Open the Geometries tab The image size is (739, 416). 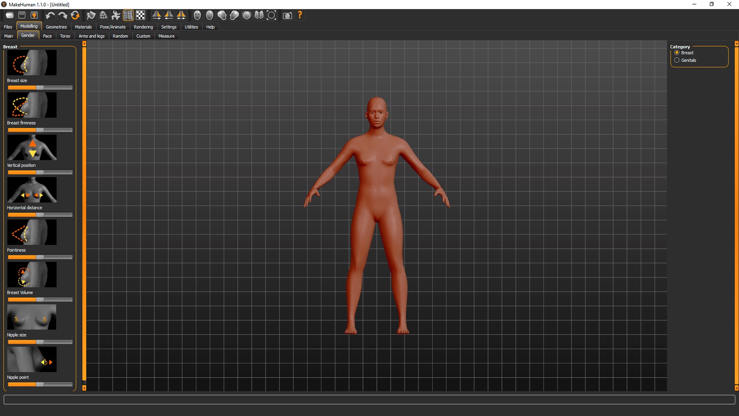pos(56,27)
